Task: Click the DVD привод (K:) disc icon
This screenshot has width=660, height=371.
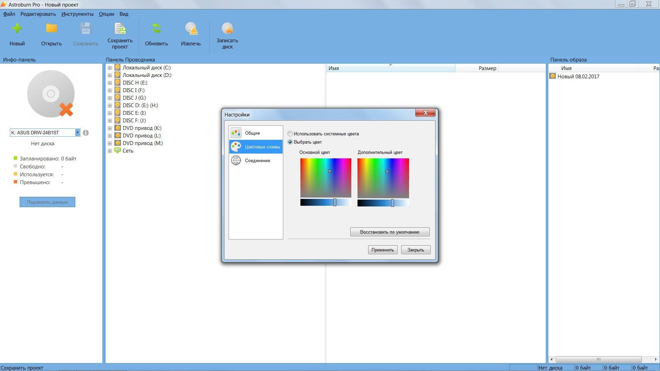Action: (x=118, y=128)
